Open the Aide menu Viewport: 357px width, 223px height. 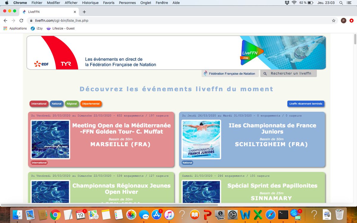tap(176, 3)
